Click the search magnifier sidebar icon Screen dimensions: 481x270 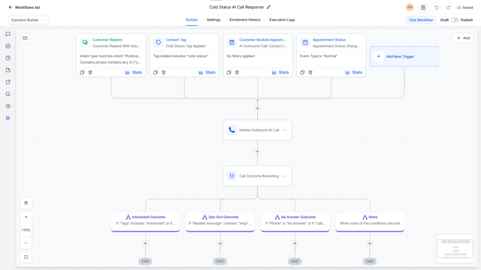tap(8, 94)
